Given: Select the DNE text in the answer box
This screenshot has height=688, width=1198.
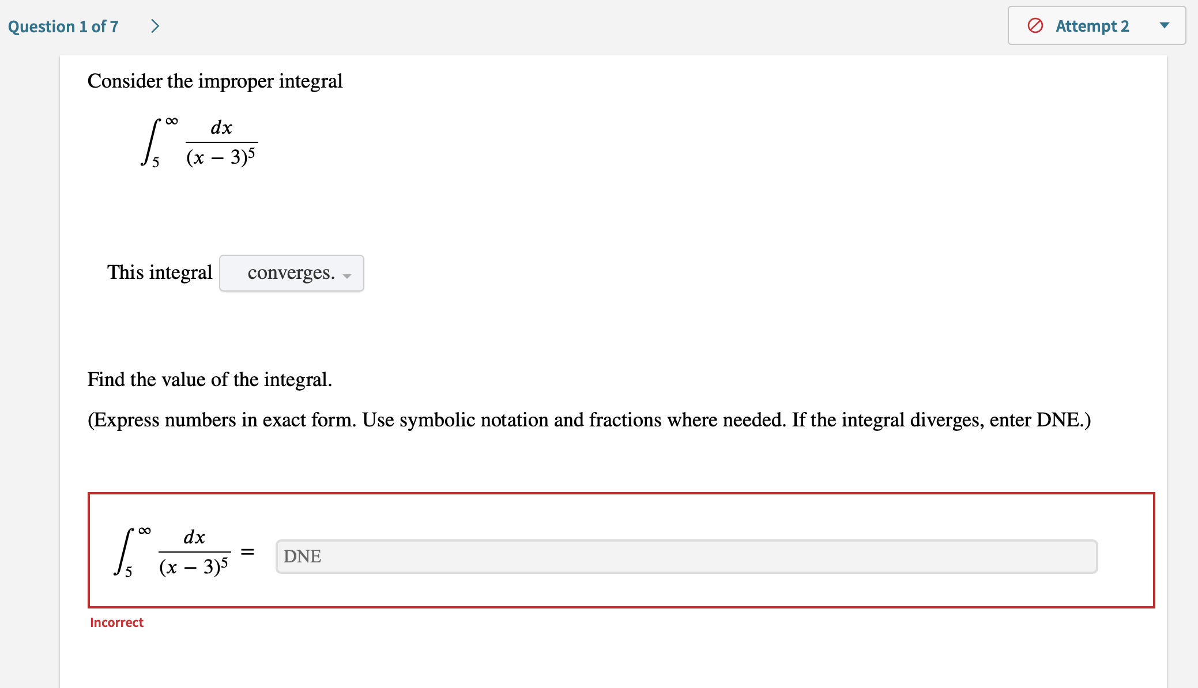Looking at the screenshot, I should (x=302, y=556).
